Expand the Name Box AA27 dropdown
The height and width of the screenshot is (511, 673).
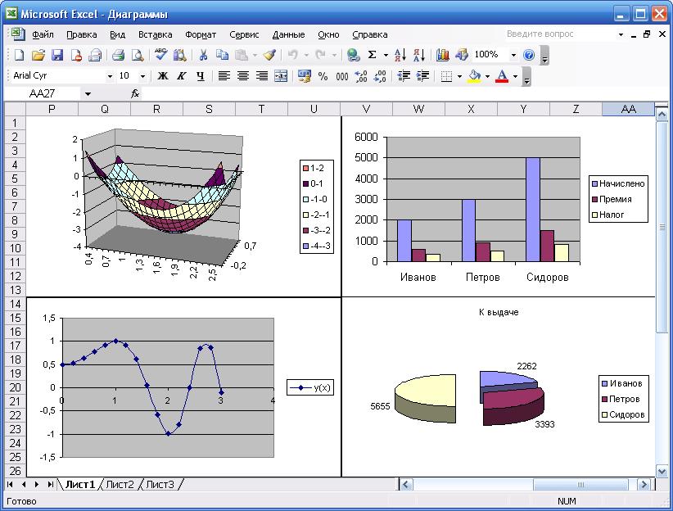pyautogui.click(x=88, y=93)
